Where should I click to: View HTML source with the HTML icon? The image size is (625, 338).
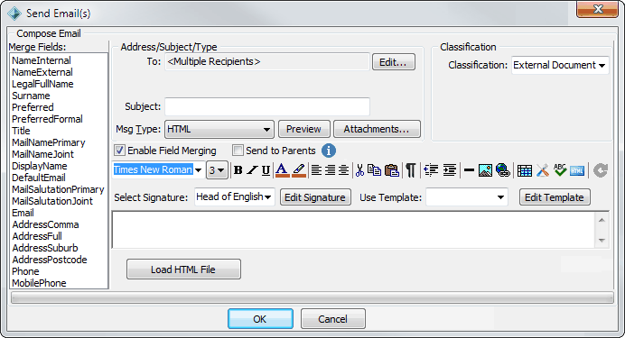tap(577, 170)
